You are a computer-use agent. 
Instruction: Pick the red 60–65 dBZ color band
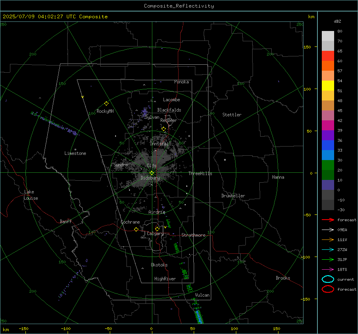tap(328, 56)
